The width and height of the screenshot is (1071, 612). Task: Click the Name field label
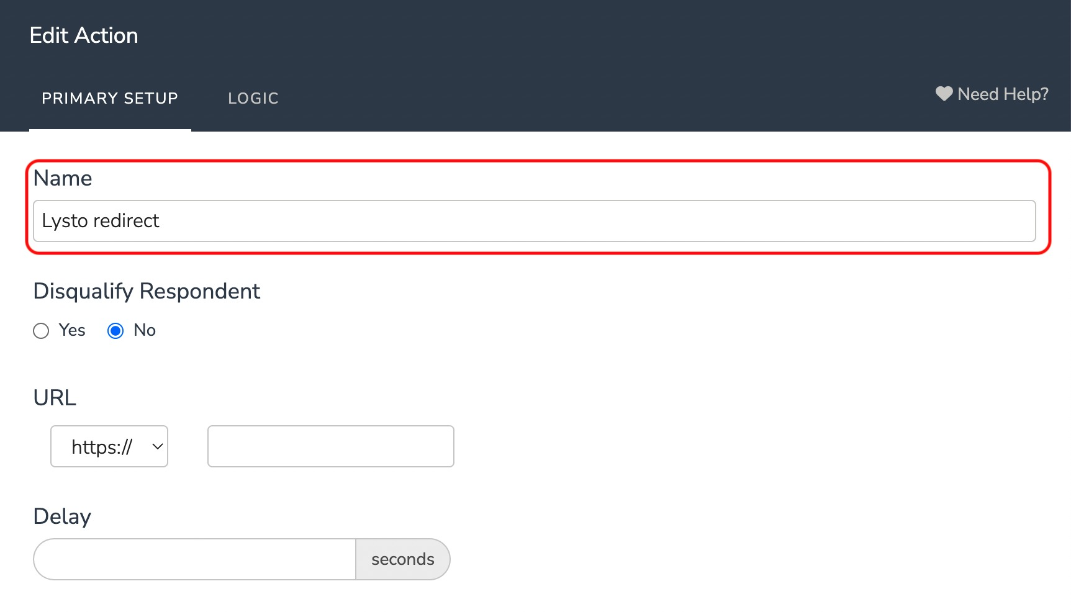63,178
